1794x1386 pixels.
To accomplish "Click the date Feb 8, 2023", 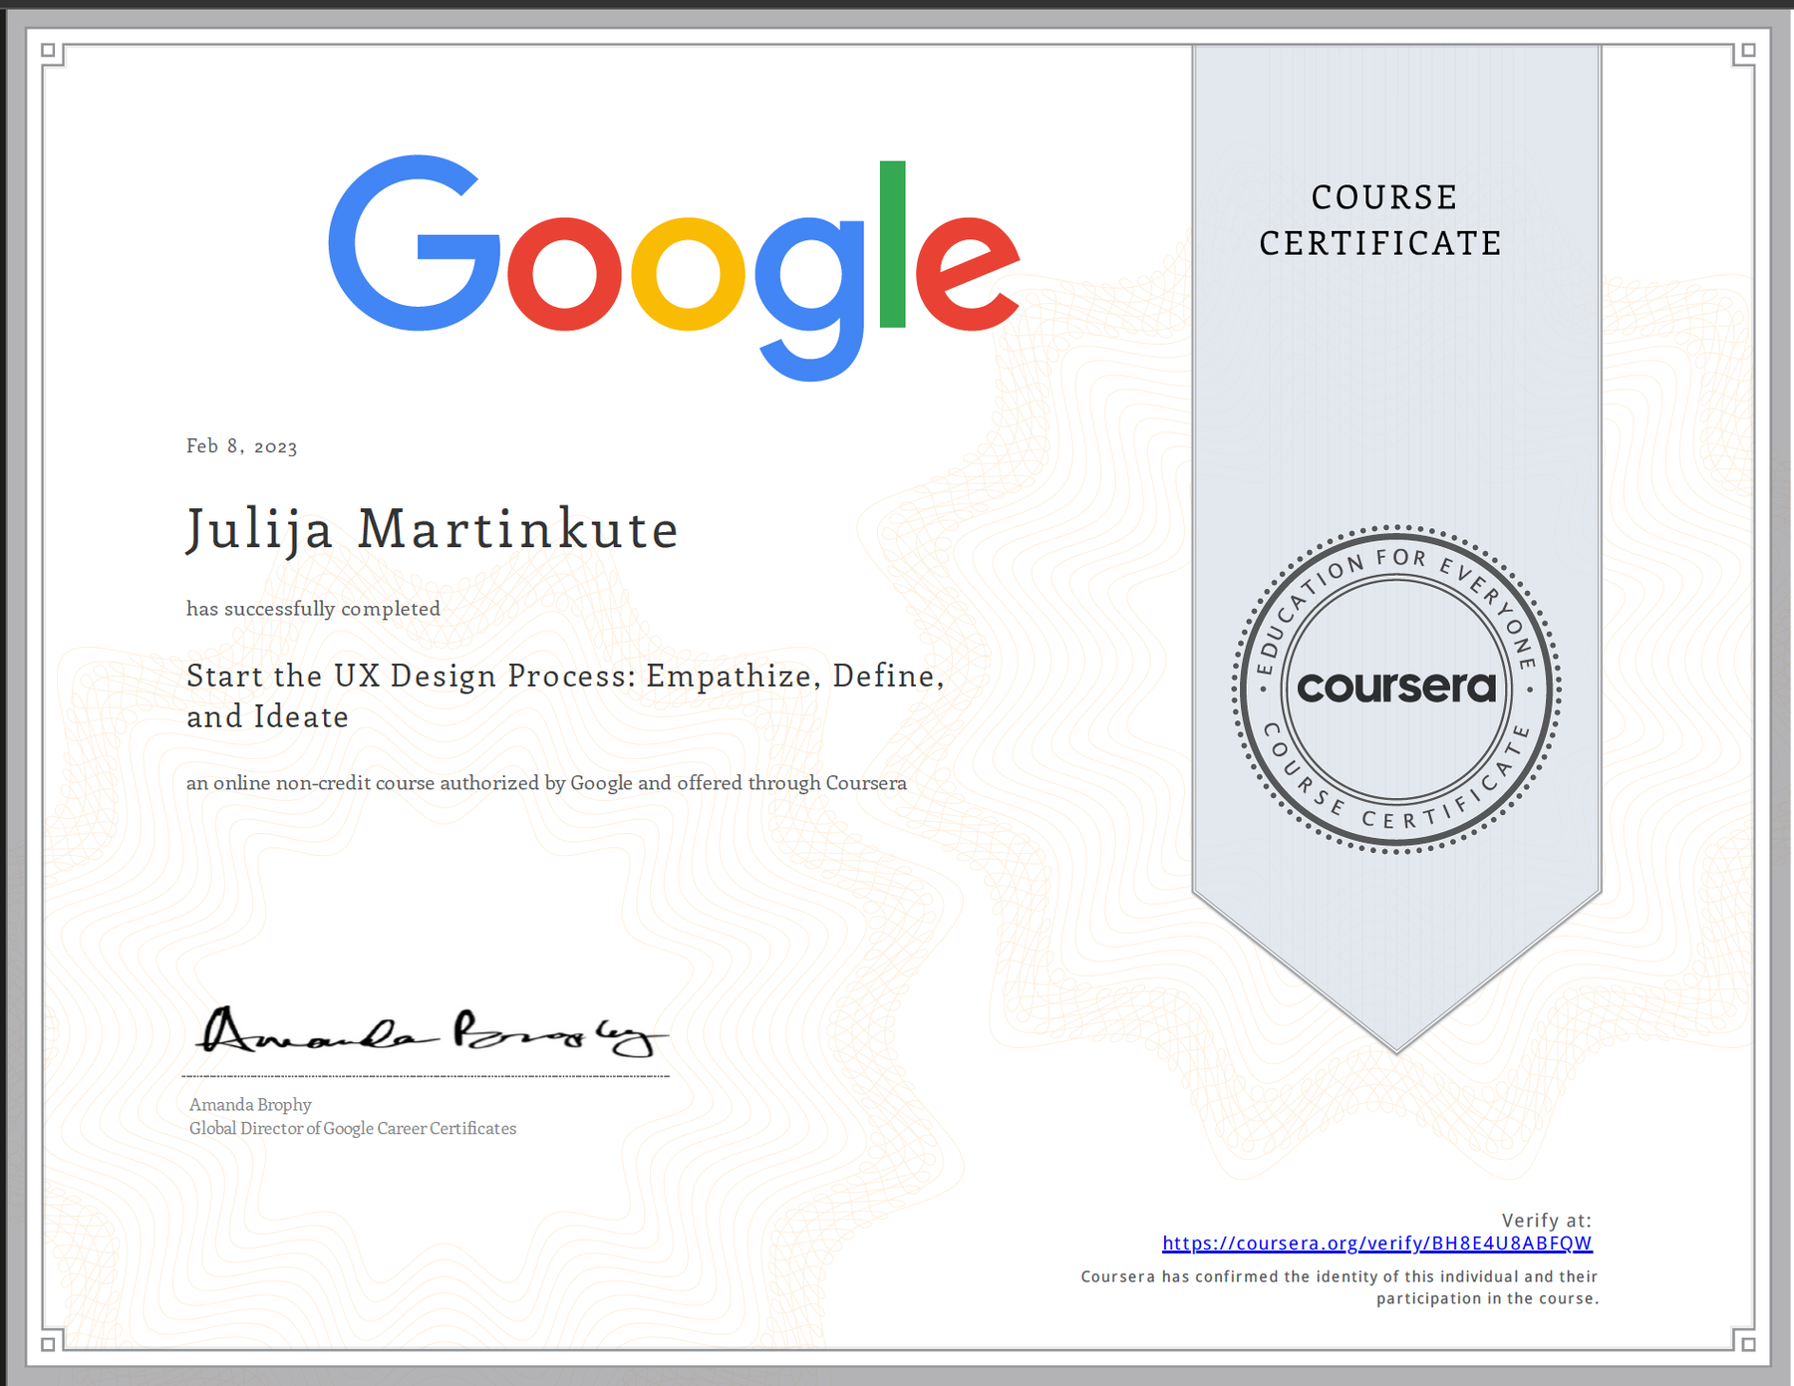I will click(x=242, y=446).
